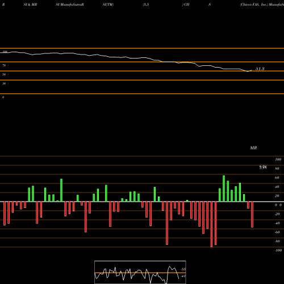
Task: Click the 70 label on RSI axis
Action: point(4,65)
